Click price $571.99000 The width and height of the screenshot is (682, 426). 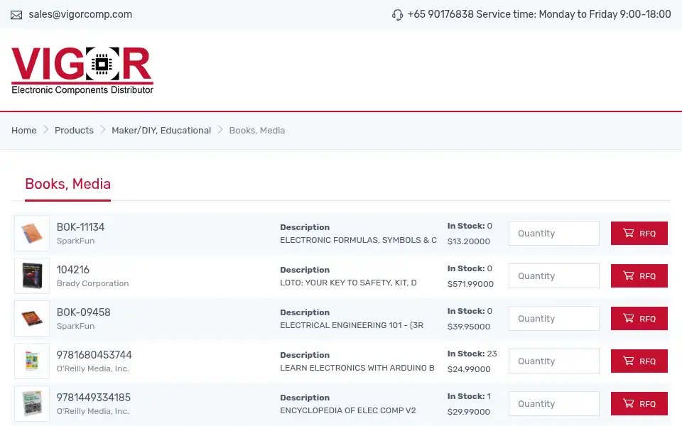pyautogui.click(x=470, y=284)
